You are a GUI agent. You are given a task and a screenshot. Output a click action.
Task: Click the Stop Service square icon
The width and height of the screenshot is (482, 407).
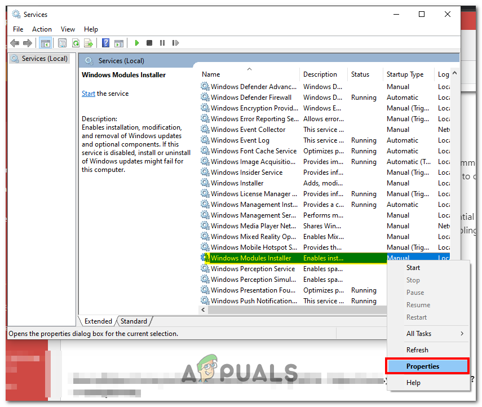[x=149, y=43]
